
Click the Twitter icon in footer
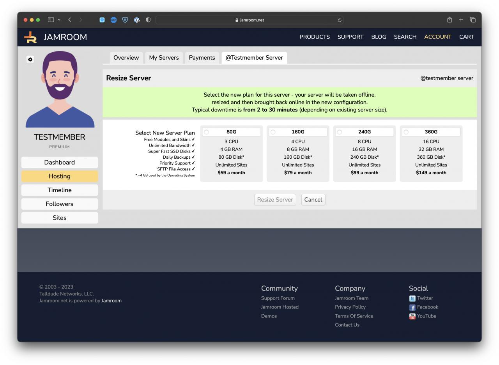coord(412,298)
